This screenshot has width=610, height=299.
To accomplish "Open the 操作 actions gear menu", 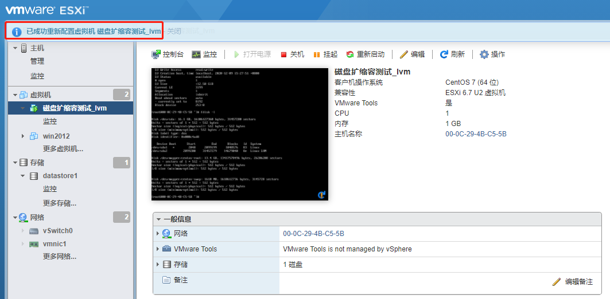I will (492, 54).
